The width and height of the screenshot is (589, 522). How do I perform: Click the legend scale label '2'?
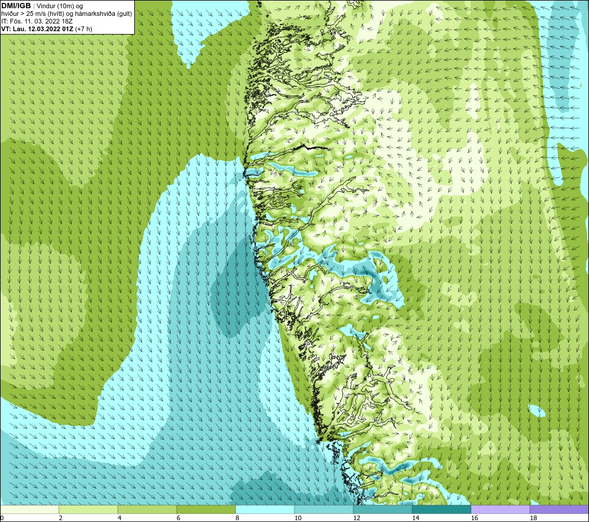click(61, 518)
